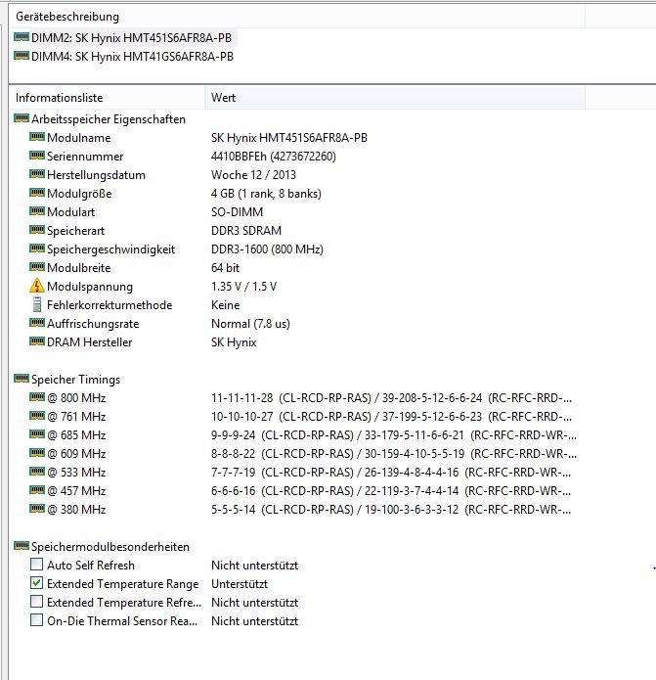Select Nicht unterstützt value for Auto Self Refresh

255,566
